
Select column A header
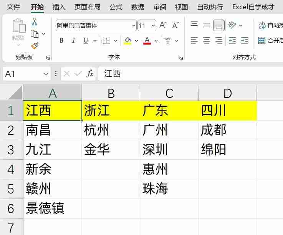52,93
